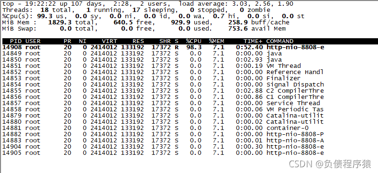Click the 0:02.93 time value
Image resolution: width=378 pixels, height=173 pixels.
click(x=249, y=60)
